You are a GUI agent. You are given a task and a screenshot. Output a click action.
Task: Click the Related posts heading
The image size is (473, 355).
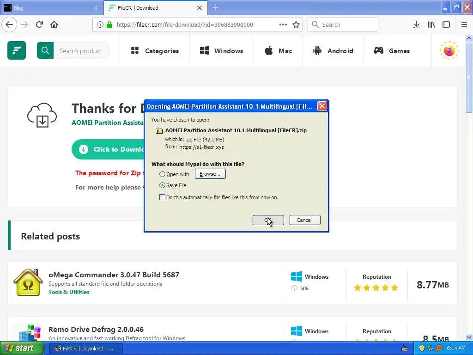point(50,236)
